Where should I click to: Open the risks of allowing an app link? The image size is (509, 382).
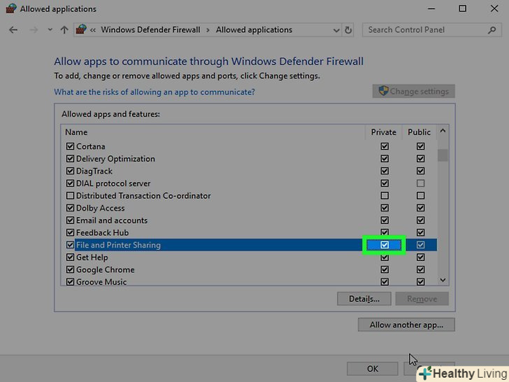[155, 92]
